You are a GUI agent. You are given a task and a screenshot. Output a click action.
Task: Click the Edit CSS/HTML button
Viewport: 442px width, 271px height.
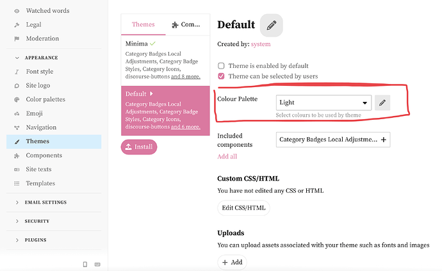coord(243,208)
